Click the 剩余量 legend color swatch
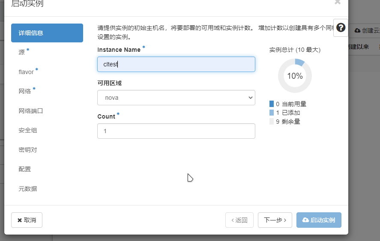 click(x=272, y=121)
